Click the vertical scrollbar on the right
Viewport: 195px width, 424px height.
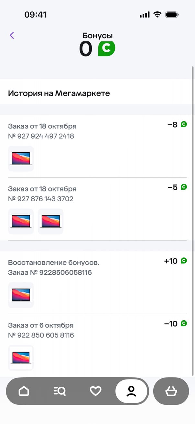[x=193, y=221]
